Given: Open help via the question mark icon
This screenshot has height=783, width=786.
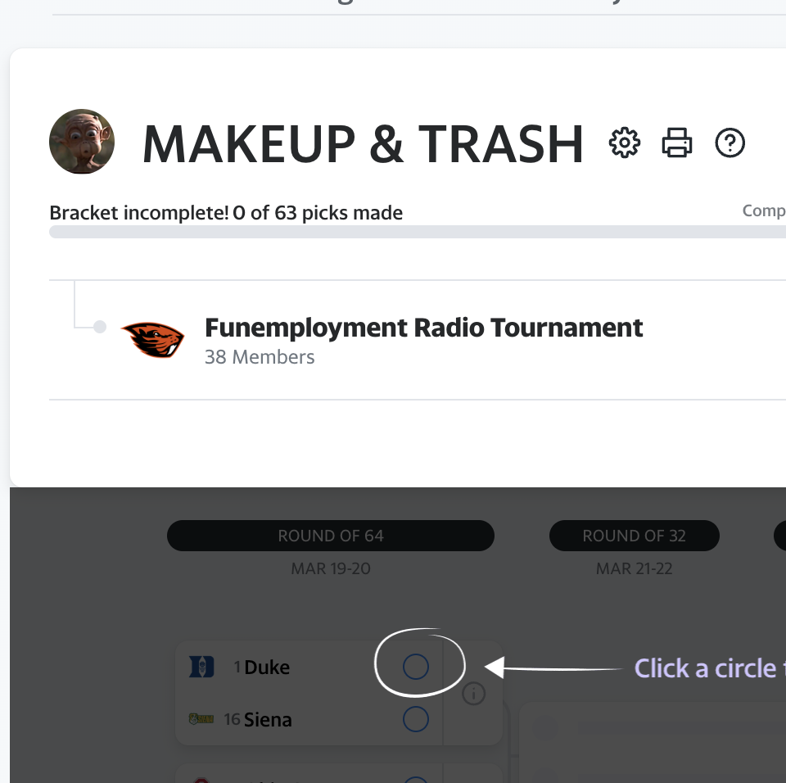Looking at the screenshot, I should pyautogui.click(x=730, y=143).
